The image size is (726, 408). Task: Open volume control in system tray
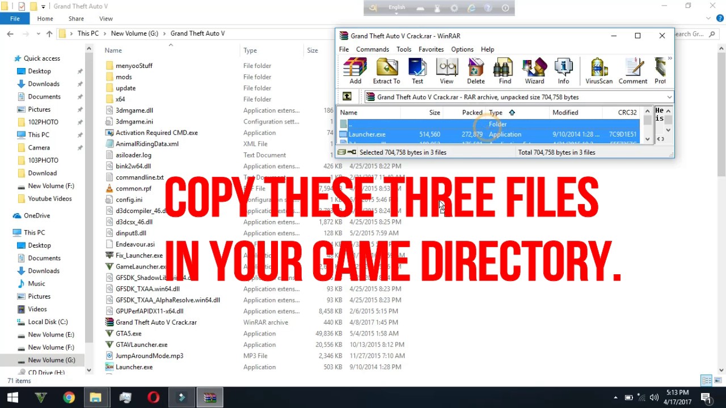pos(654,397)
